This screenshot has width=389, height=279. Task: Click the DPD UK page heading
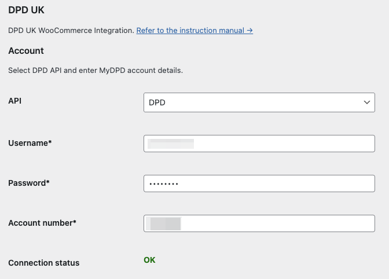point(26,10)
